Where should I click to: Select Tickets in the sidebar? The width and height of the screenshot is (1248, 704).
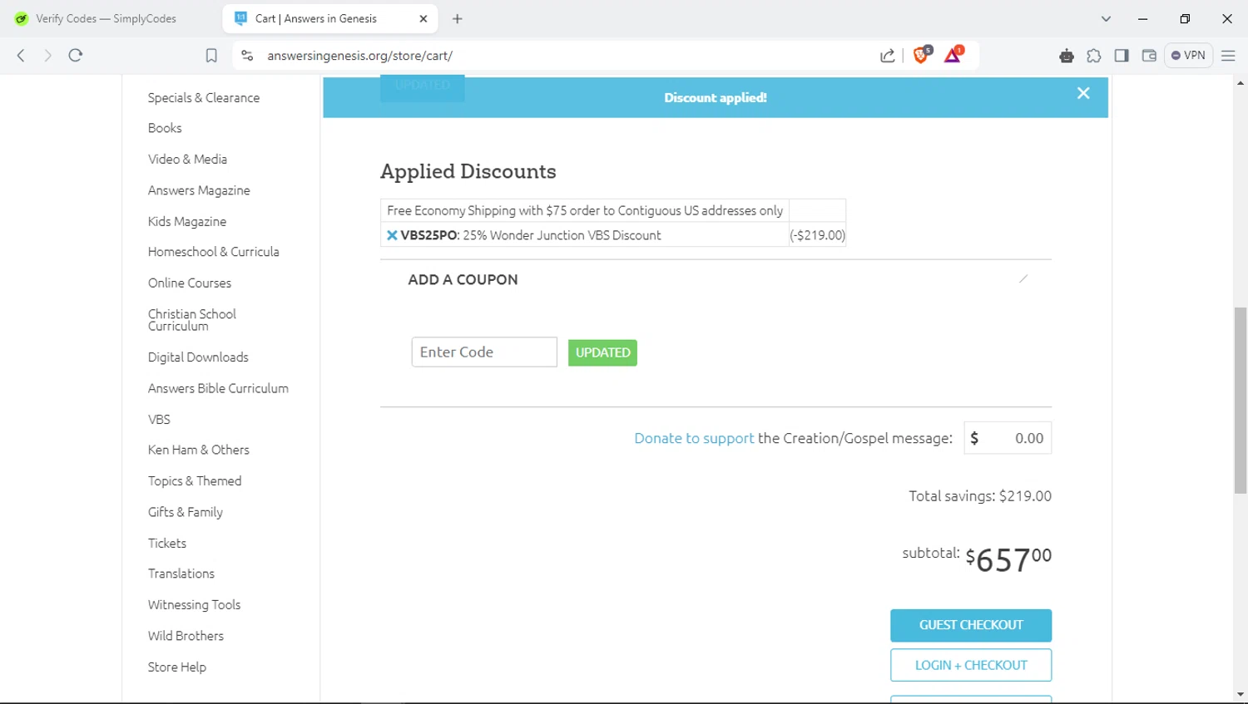coord(167,544)
